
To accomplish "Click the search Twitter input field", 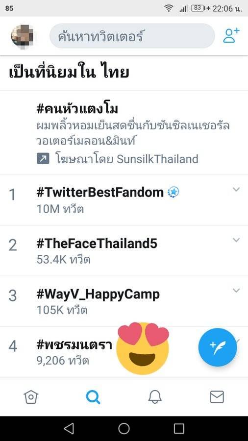I will click(x=132, y=36).
